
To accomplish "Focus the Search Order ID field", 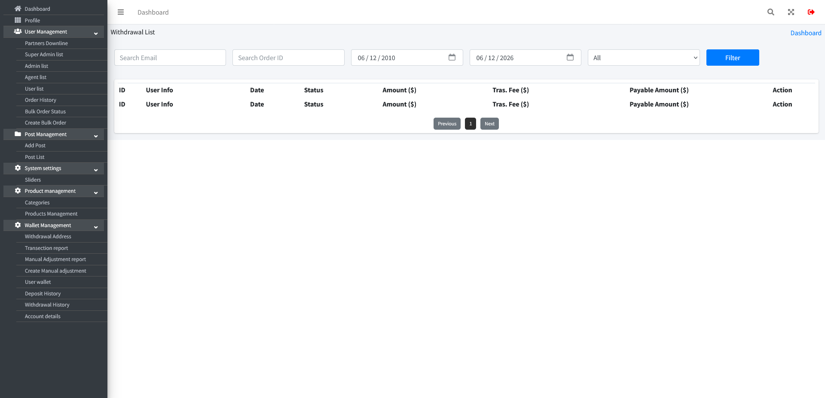I will (288, 58).
